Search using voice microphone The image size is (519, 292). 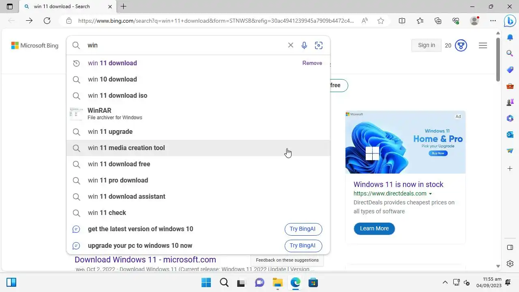pos(304,45)
